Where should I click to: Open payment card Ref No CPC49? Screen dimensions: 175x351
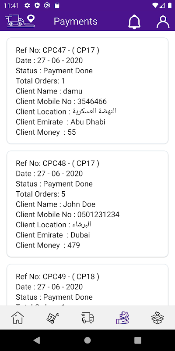87,285
